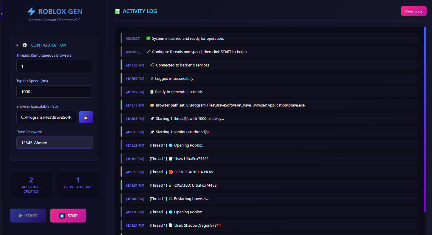Click the 'Typing Speed (ms)' label
Screen dimensions: 432x235
click(x=32, y=81)
